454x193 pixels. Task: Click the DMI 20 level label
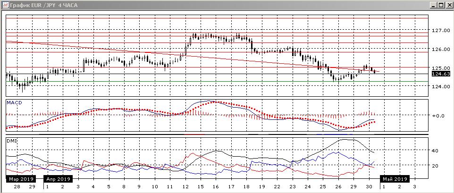[x=436, y=166]
